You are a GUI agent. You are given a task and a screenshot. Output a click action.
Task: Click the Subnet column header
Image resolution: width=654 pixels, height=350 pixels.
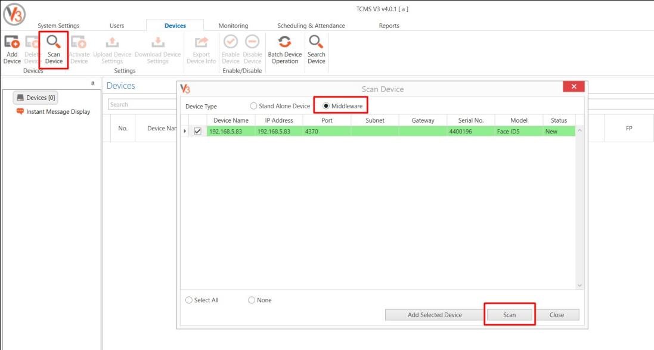coord(375,120)
